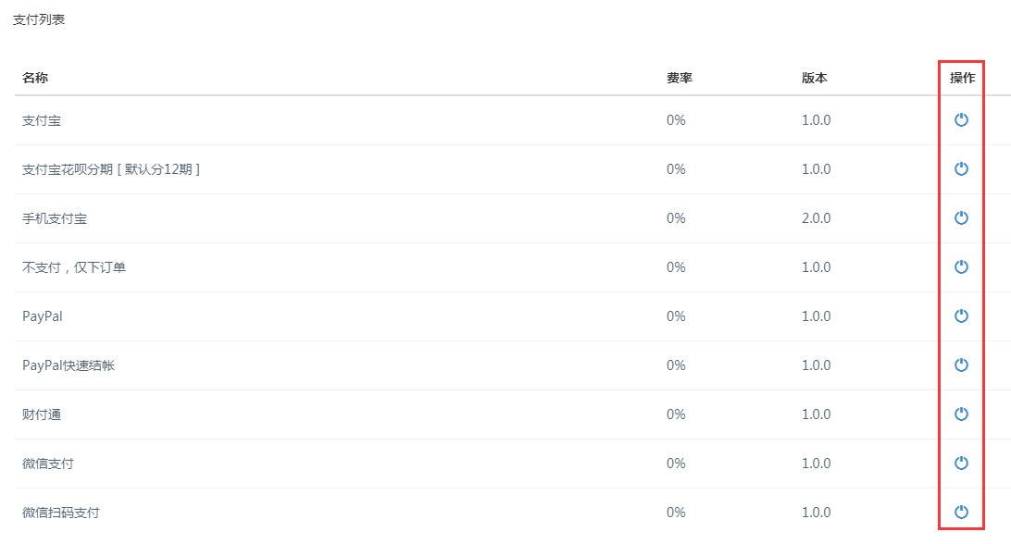1011x544 pixels.
Task: Click the power icon for 支付宝
Action: pos(961,119)
